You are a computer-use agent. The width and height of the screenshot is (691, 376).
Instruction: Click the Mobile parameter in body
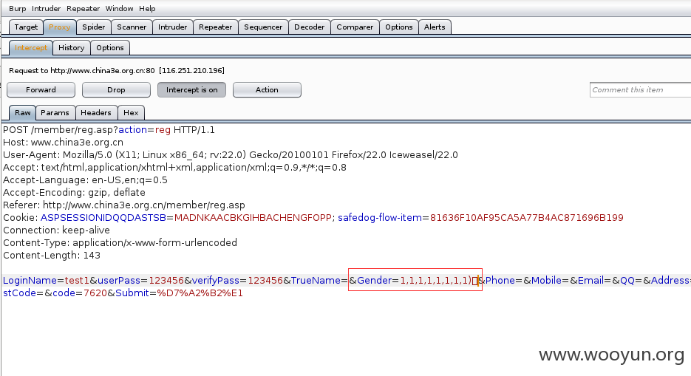[x=546, y=281]
